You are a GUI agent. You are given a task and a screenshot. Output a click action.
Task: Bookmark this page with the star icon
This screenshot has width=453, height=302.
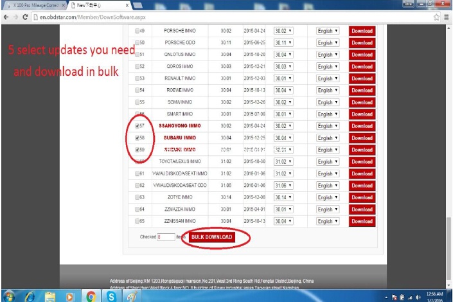click(436, 17)
